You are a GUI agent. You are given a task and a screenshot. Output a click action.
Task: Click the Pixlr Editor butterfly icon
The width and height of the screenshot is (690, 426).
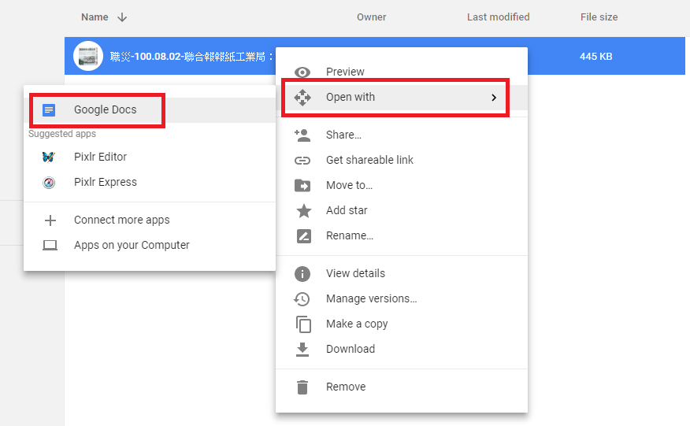tap(48, 157)
